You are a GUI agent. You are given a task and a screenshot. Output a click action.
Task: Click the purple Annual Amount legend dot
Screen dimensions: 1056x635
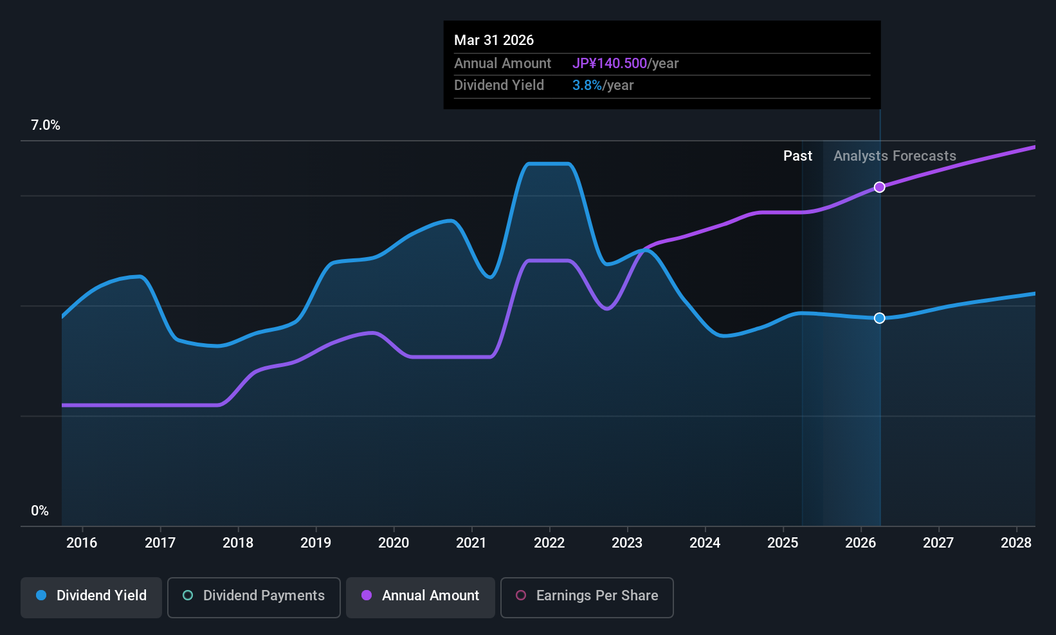click(x=367, y=595)
